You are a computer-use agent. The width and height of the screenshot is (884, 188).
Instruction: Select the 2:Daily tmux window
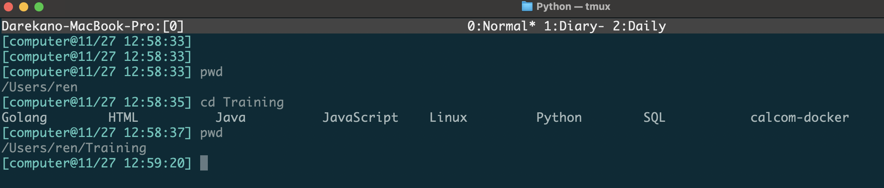639,26
